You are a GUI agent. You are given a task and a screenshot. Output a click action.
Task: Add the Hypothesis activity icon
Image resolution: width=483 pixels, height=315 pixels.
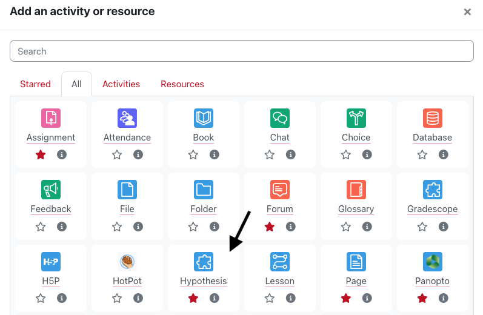[x=204, y=262]
